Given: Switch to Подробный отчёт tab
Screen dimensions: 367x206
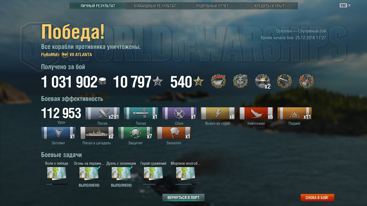Looking at the screenshot, I should (x=212, y=6).
